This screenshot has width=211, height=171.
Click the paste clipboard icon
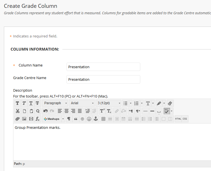31,111
